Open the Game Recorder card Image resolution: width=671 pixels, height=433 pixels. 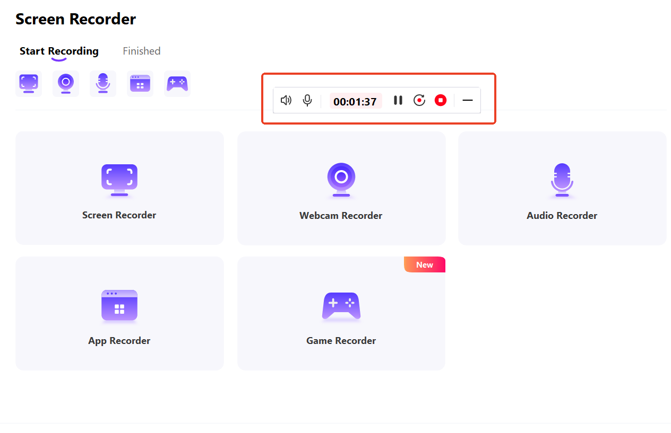point(341,313)
